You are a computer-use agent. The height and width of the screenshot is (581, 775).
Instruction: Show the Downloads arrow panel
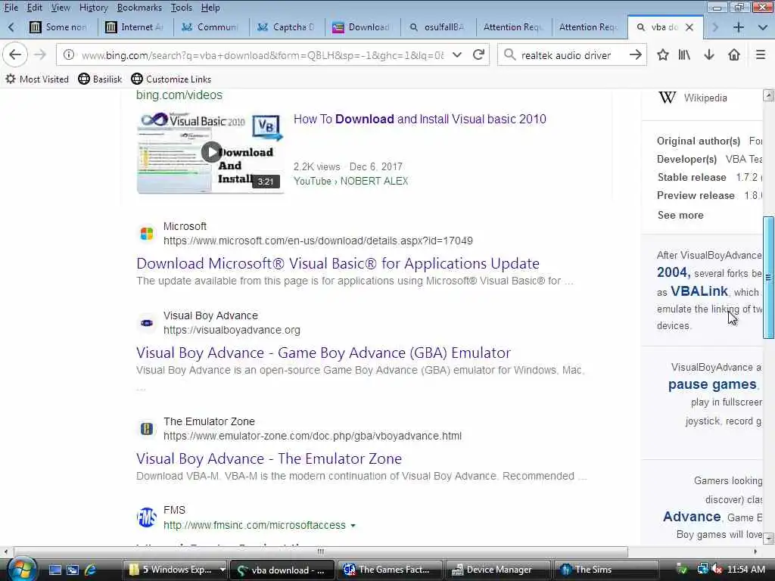pyautogui.click(x=708, y=54)
